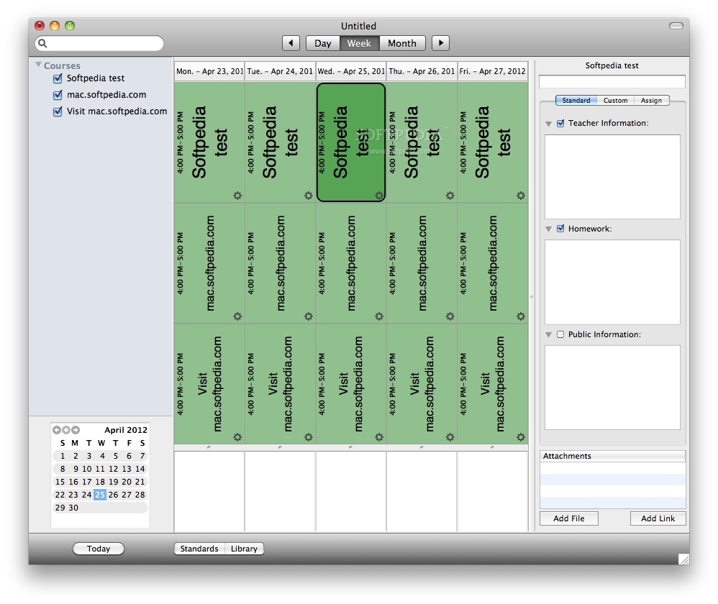Click the Public Information text area
Viewport: 718px width, 604px height.
coord(612,387)
